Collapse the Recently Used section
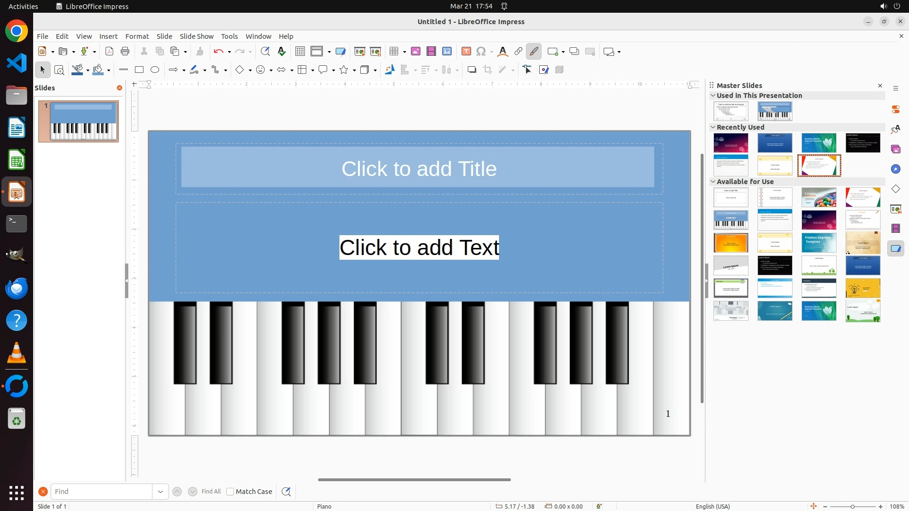 point(713,127)
